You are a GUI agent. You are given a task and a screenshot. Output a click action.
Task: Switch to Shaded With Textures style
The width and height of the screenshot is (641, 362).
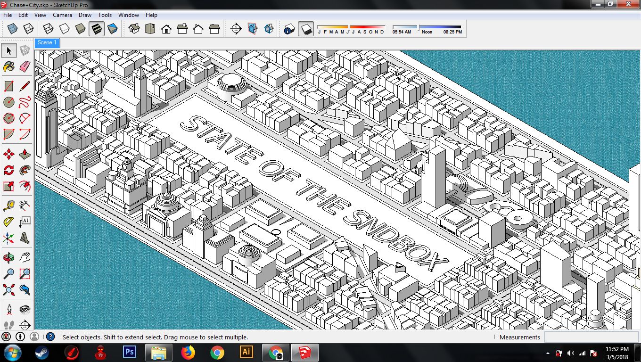(x=96, y=29)
